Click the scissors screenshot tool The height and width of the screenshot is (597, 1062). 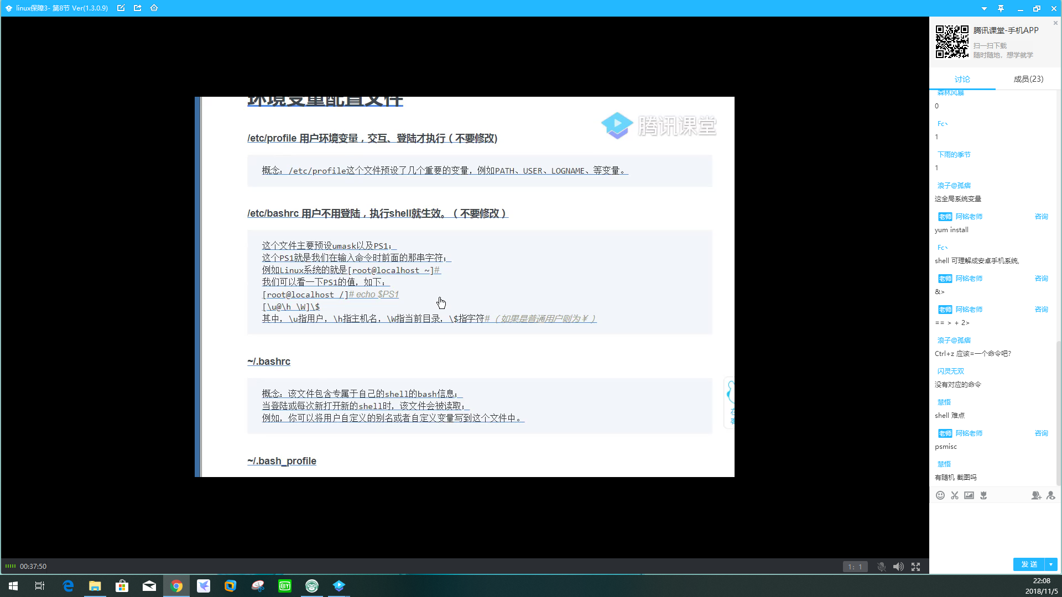click(x=955, y=495)
